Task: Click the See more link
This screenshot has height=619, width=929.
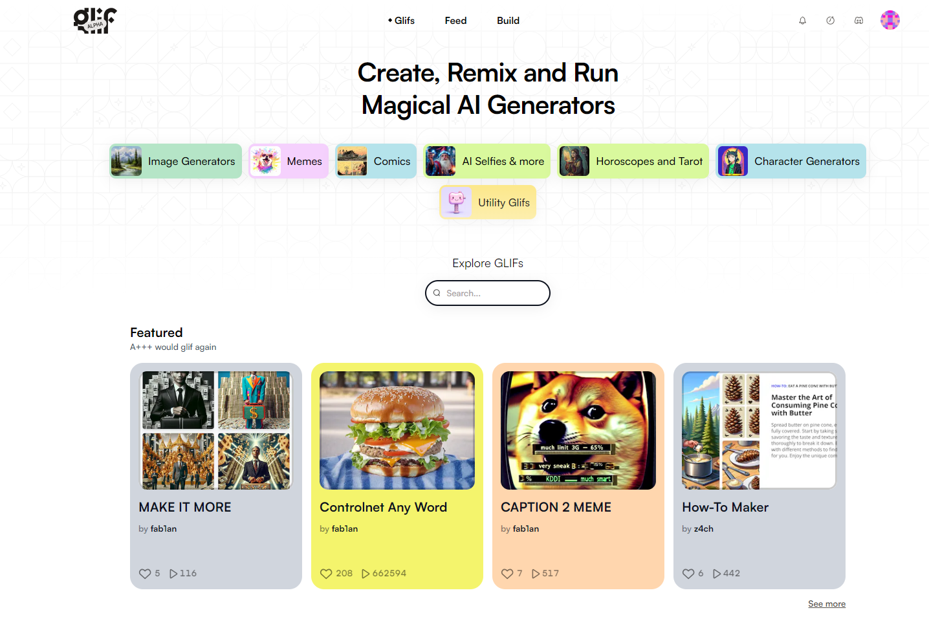Action: pyautogui.click(x=826, y=604)
